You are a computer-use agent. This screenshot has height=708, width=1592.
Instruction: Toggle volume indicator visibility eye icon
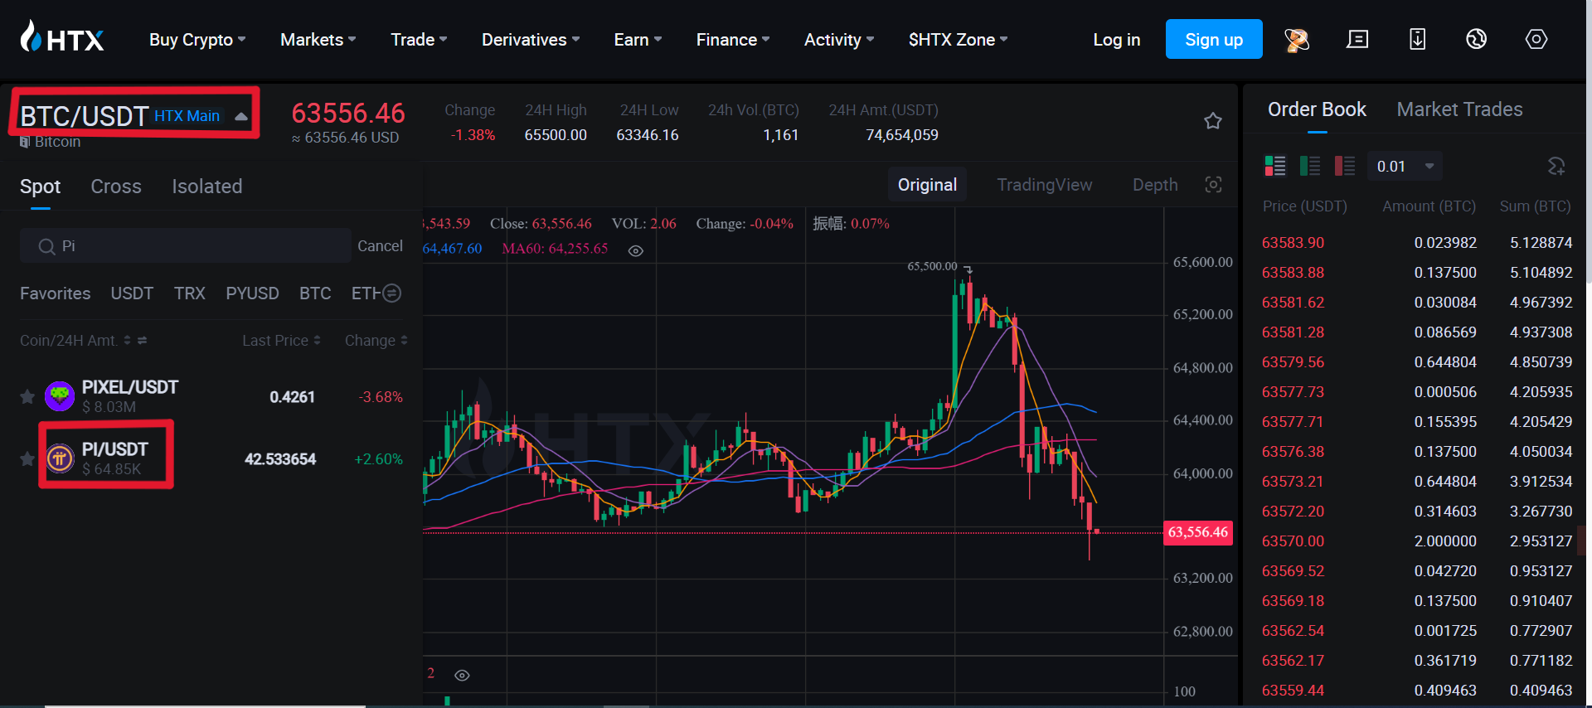pos(463,675)
